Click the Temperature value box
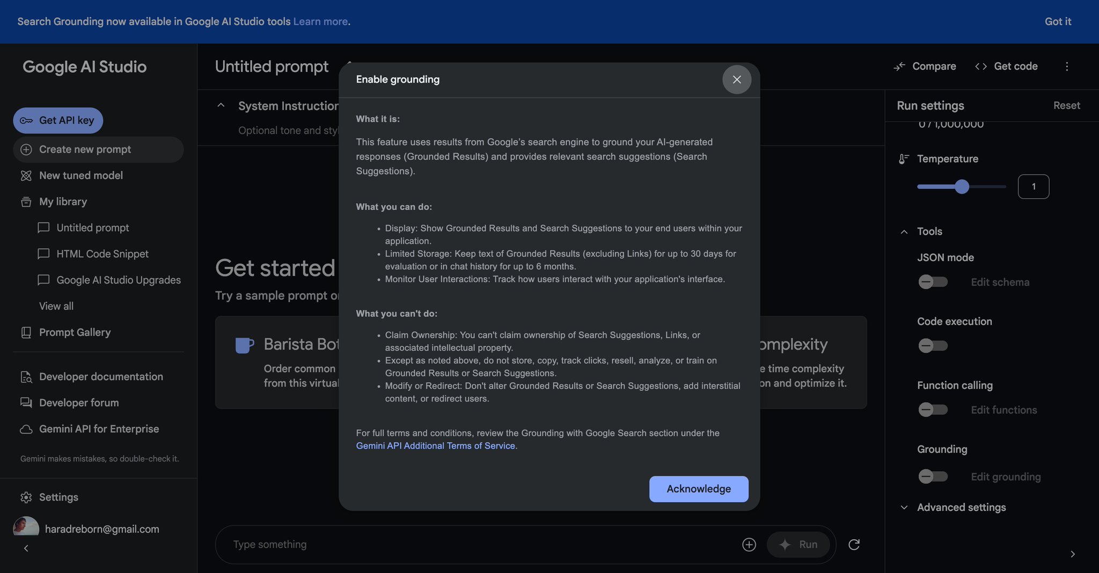1099x573 pixels. [x=1033, y=187]
